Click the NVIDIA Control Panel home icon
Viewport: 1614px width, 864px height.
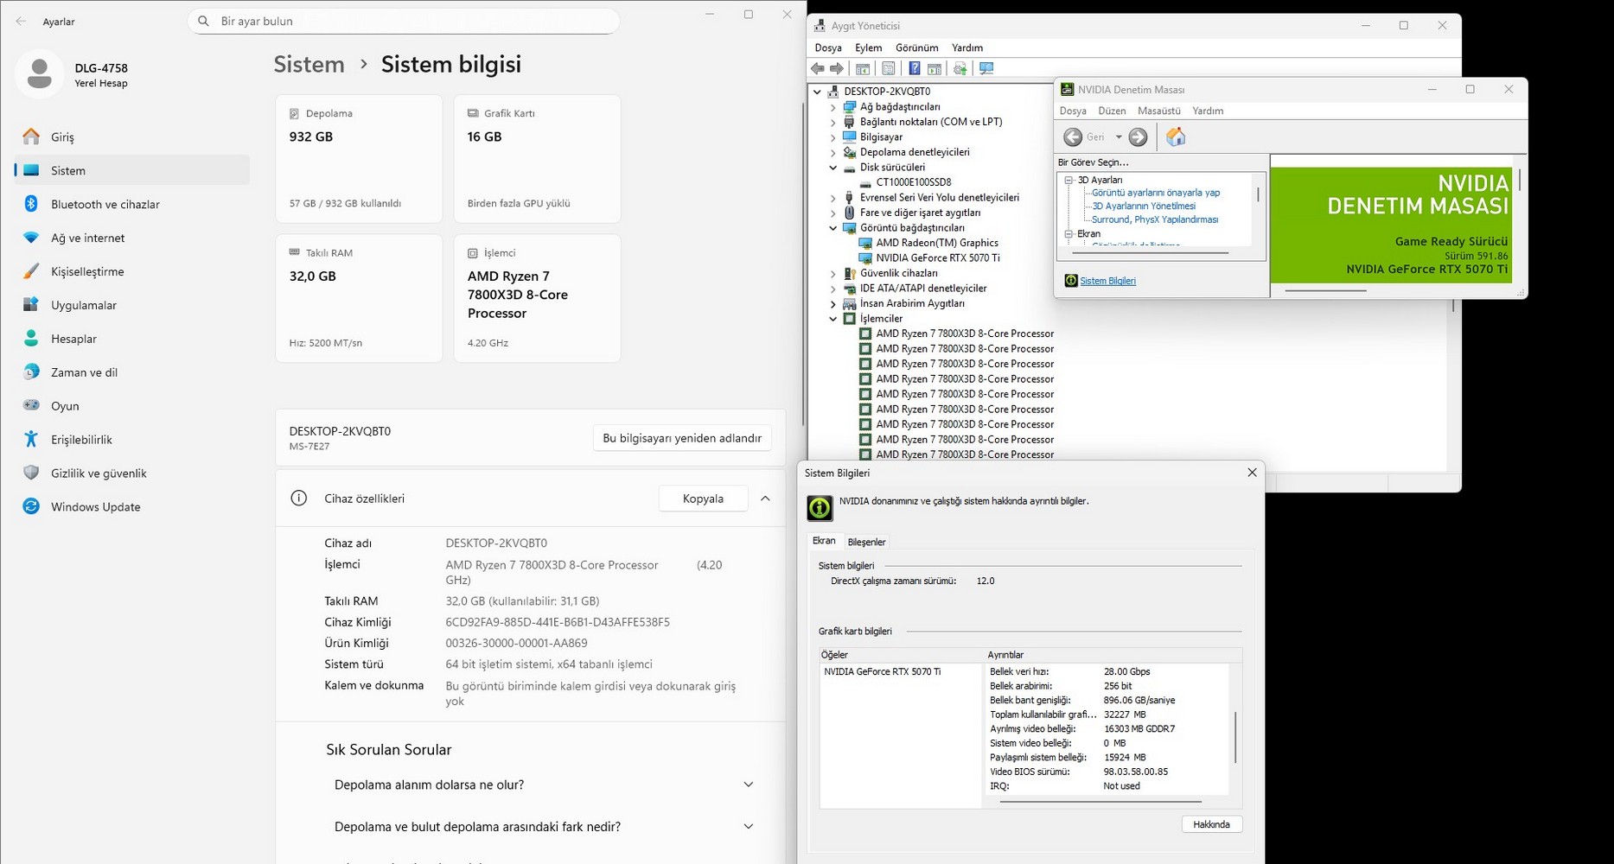(1175, 137)
